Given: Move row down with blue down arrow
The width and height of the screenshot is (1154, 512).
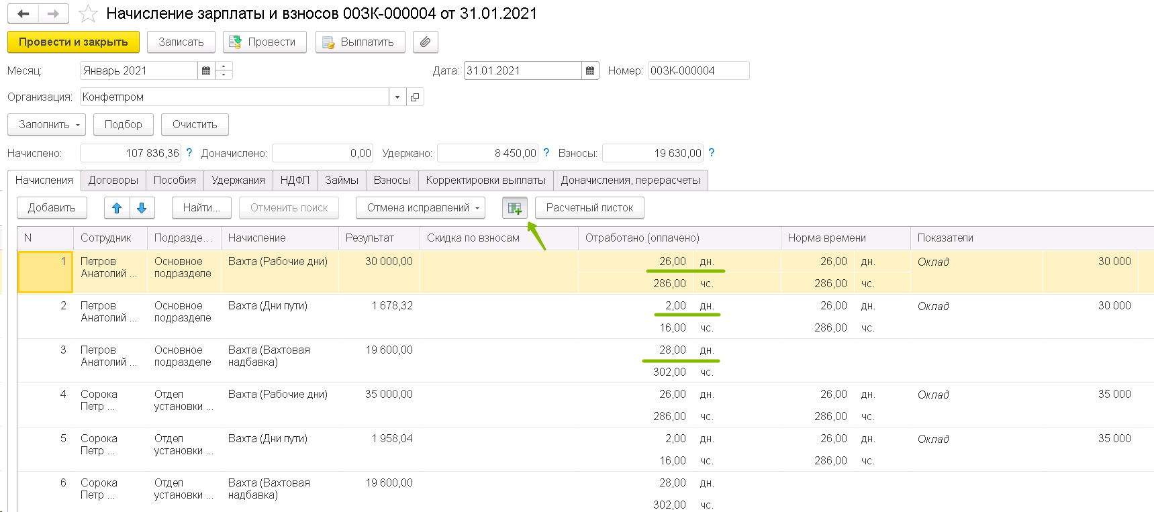Looking at the screenshot, I should [142, 208].
